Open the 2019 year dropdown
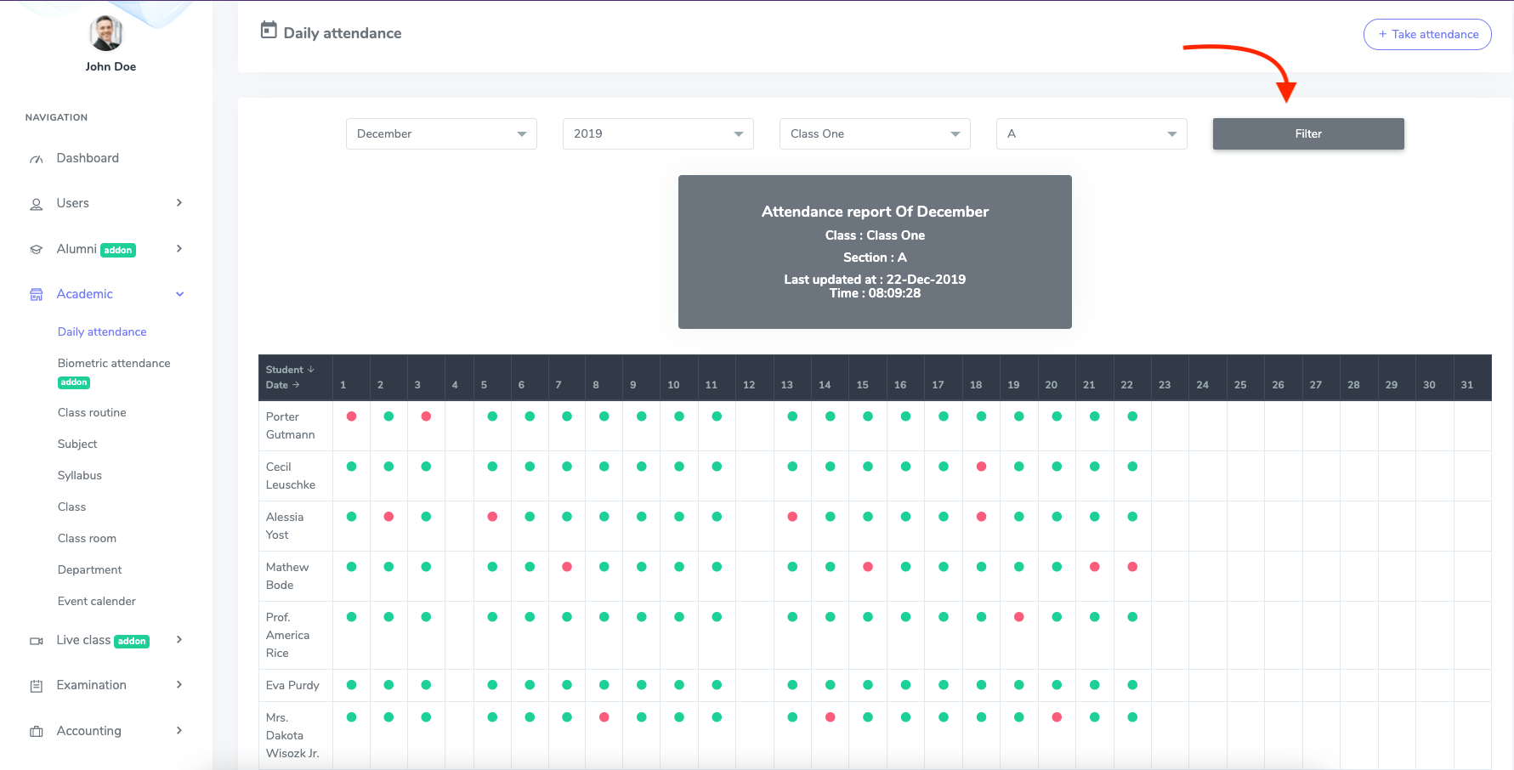The image size is (1514, 770). 658,134
